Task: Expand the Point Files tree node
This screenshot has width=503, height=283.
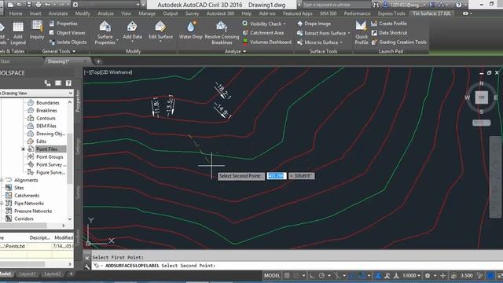Action: 23,149
